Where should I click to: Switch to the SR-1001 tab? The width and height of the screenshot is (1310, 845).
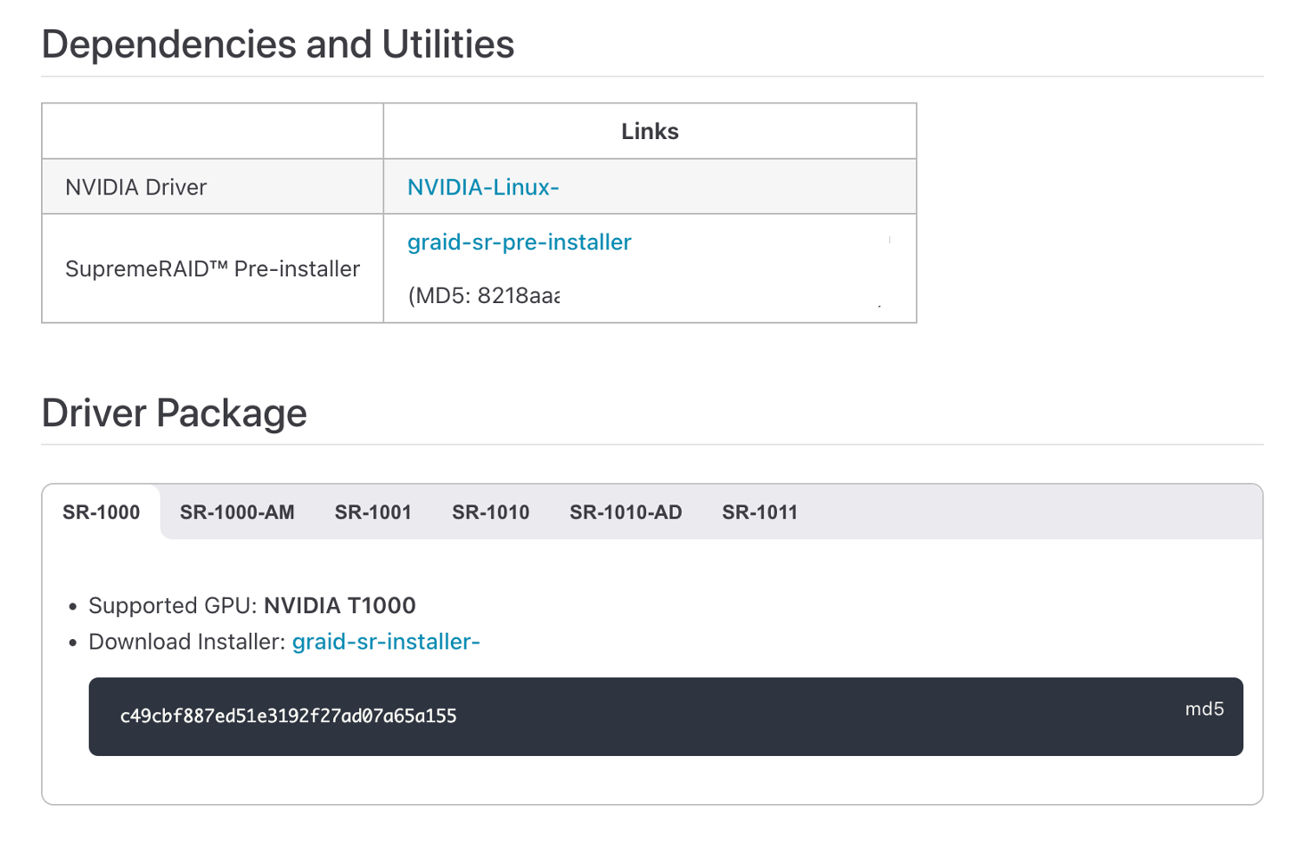(x=373, y=512)
